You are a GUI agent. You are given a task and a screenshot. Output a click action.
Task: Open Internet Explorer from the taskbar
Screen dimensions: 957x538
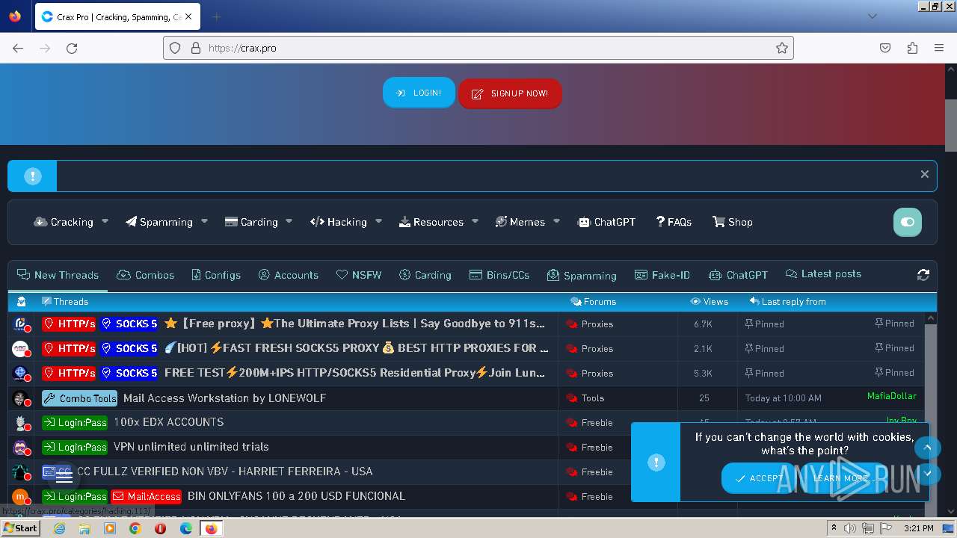click(x=59, y=528)
